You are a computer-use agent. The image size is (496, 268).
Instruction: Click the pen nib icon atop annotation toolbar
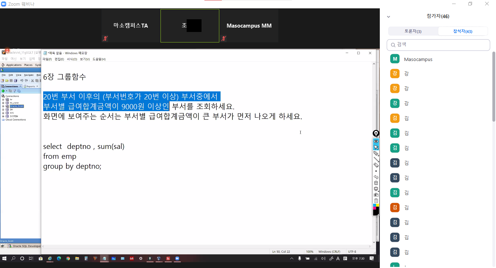(376, 133)
